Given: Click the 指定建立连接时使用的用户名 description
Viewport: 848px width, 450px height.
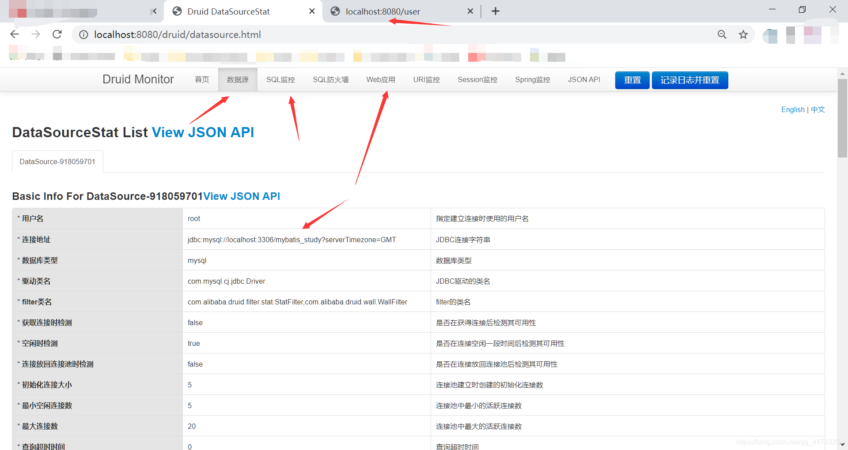Looking at the screenshot, I should click(x=482, y=219).
